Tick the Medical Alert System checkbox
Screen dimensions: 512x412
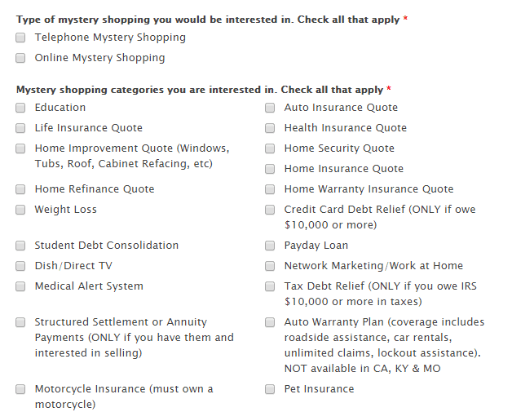pos(20,286)
